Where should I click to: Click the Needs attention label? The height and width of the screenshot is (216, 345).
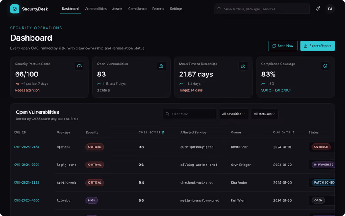coord(27,90)
